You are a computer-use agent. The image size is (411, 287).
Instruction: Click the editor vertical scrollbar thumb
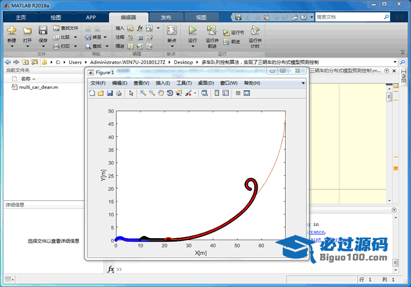pyautogui.click(x=389, y=97)
